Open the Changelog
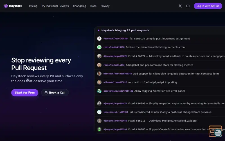The width and height of the screenshot is (225, 141). [x=80, y=6]
